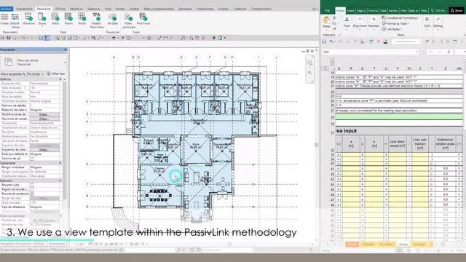
Task: Open Format as Table in Excel
Action: 395,23
